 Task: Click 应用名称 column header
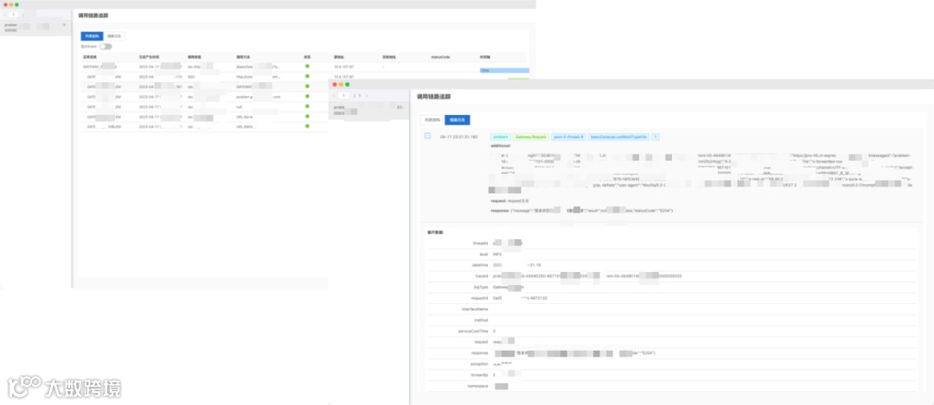[x=89, y=57]
